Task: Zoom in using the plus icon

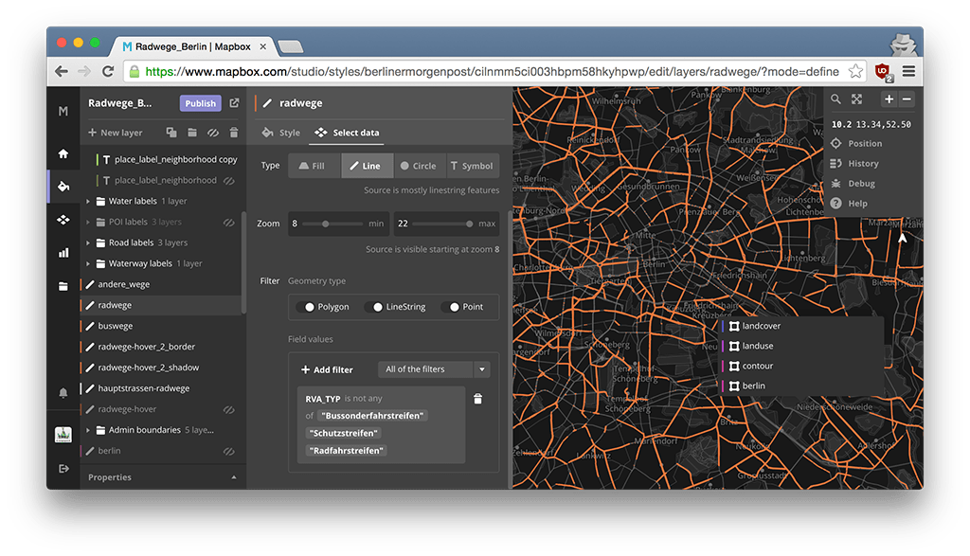Action: click(x=888, y=98)
